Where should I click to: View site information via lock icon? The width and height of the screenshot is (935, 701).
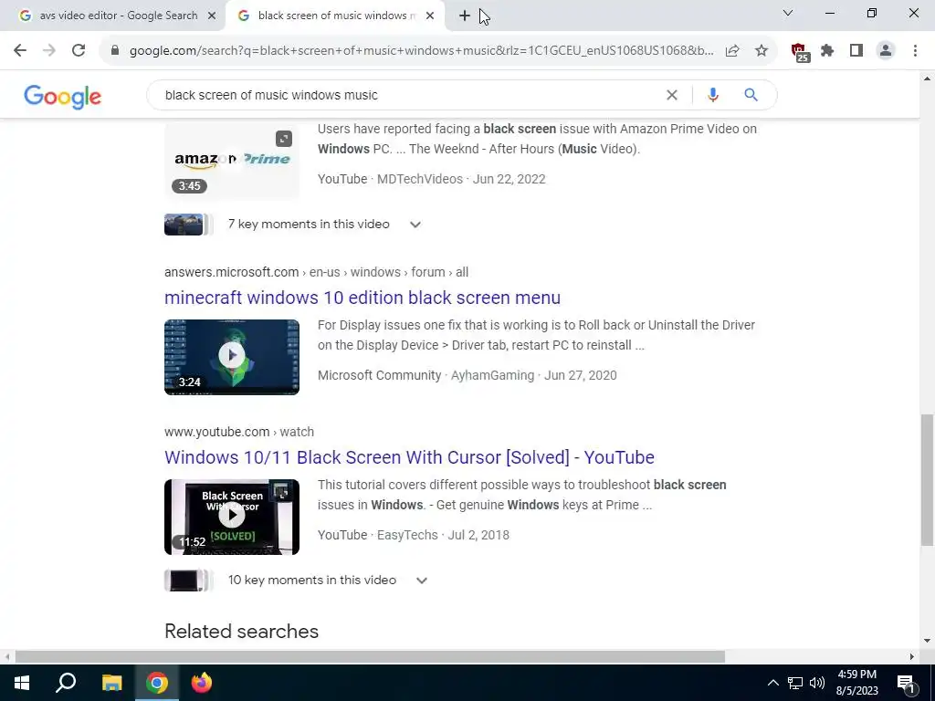click(115, 51)
